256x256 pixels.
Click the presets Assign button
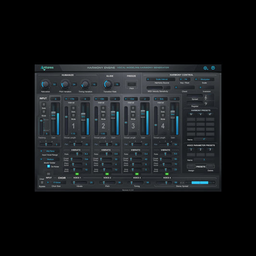point(191,167)
